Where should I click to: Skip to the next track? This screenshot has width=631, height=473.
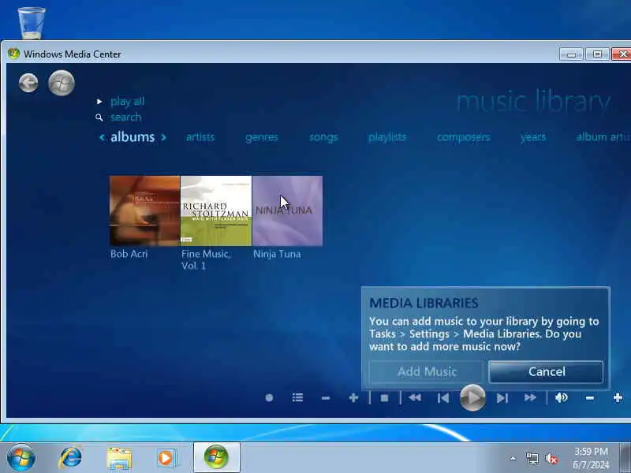[x=502, y=398]
